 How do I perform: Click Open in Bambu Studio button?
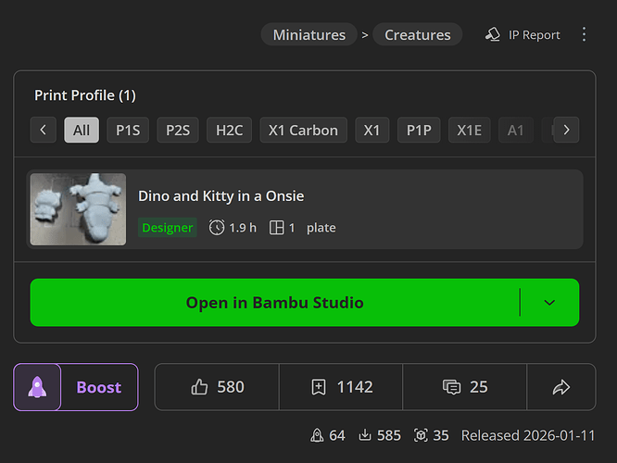pyautogui.click(x=274, y=303)
